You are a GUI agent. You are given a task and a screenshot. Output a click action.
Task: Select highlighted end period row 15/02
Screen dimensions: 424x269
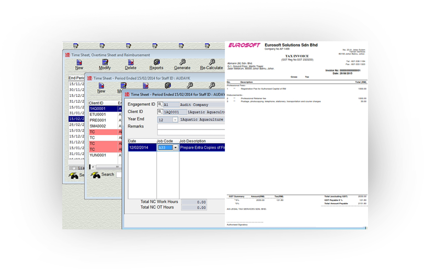[76, 119]
